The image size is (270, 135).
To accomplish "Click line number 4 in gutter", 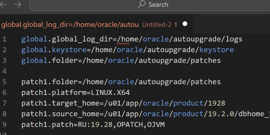I will click(4, 71).
